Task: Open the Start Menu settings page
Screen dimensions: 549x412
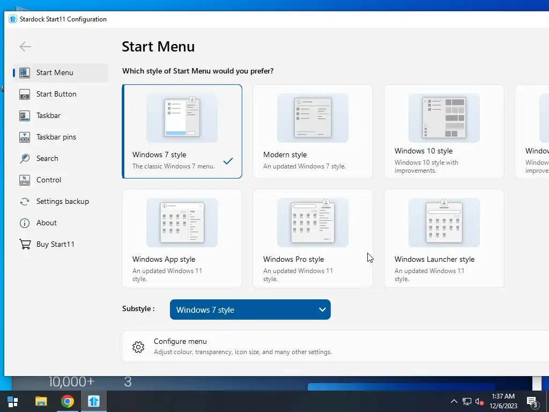Action: [x=60, y=72]
